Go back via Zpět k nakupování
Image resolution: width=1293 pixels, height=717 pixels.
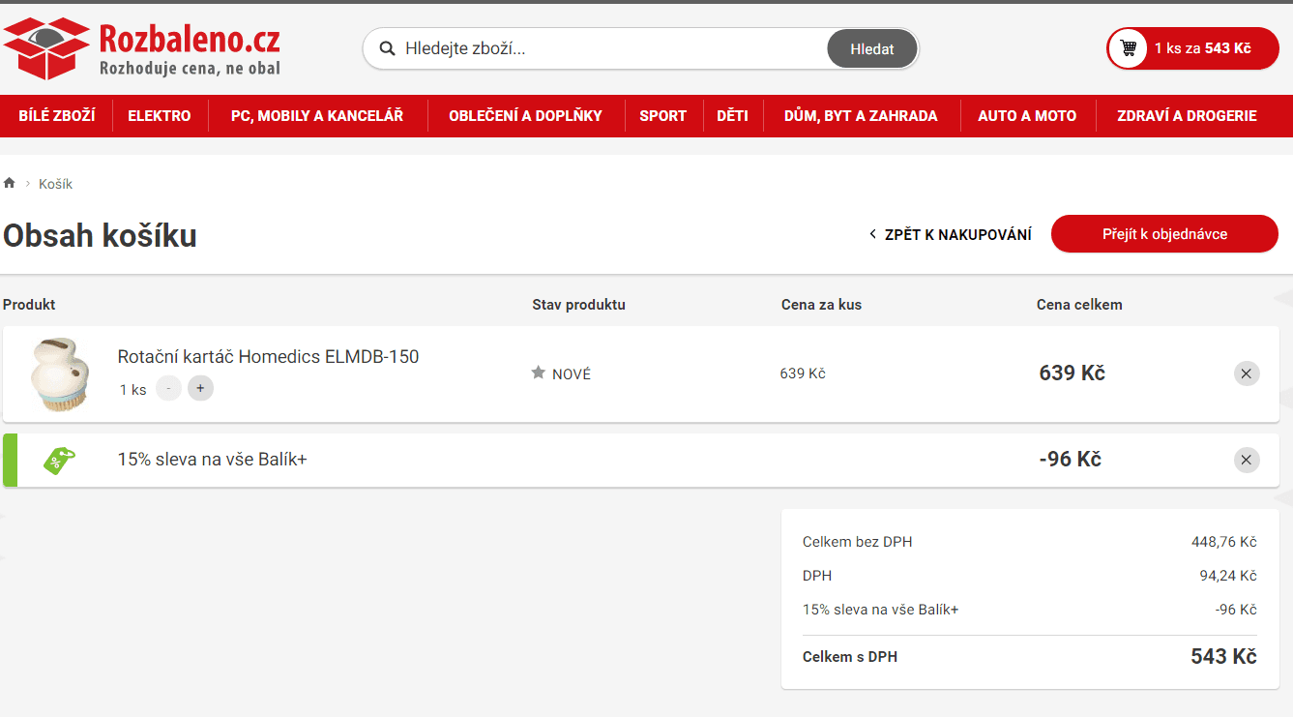[x=950, y=234]
